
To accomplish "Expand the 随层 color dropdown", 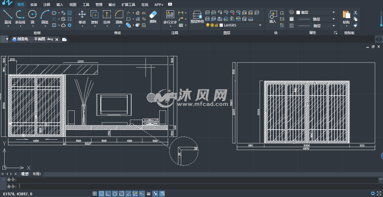I will [333, 13].
